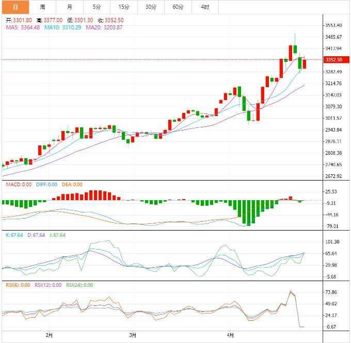Screen dimensions: 351x343
Task: Select the 日 daily chart tab
Action: click(x=14, y=7)
